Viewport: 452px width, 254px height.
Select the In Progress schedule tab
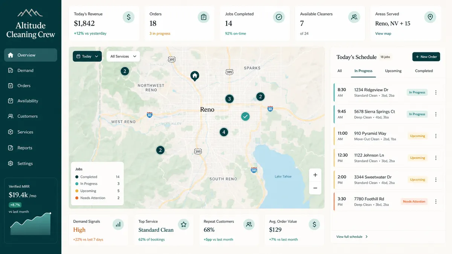click(x=363, y=71)
